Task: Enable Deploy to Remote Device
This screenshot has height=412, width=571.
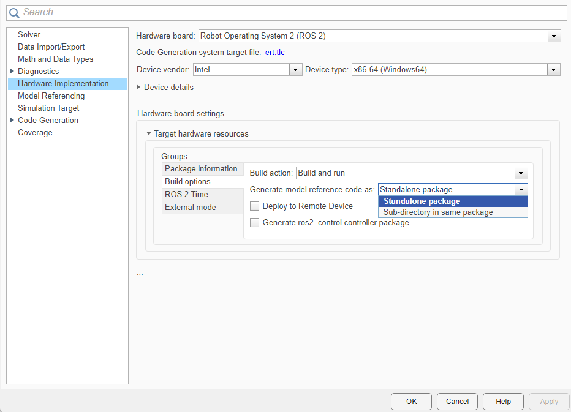Action: point(254,206)
